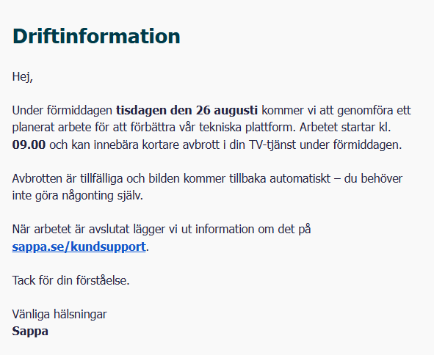Click the opening words "Under förmiddagen"
This screenshot has height=355, width=434.
62,110
